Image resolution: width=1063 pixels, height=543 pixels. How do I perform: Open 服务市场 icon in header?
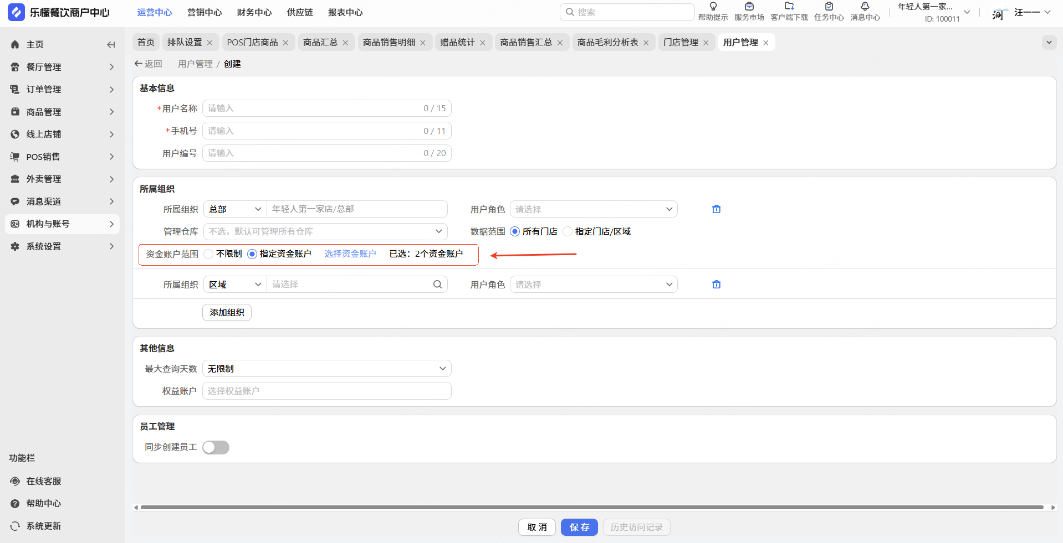tap(749, 7)
